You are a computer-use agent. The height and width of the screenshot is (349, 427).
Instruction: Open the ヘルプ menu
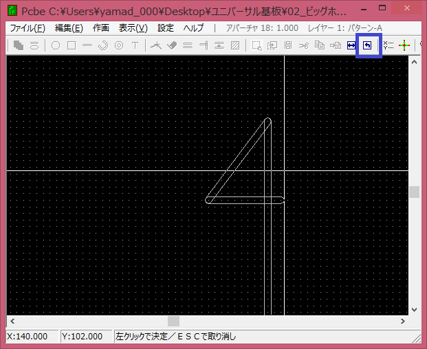coord(193,28)
